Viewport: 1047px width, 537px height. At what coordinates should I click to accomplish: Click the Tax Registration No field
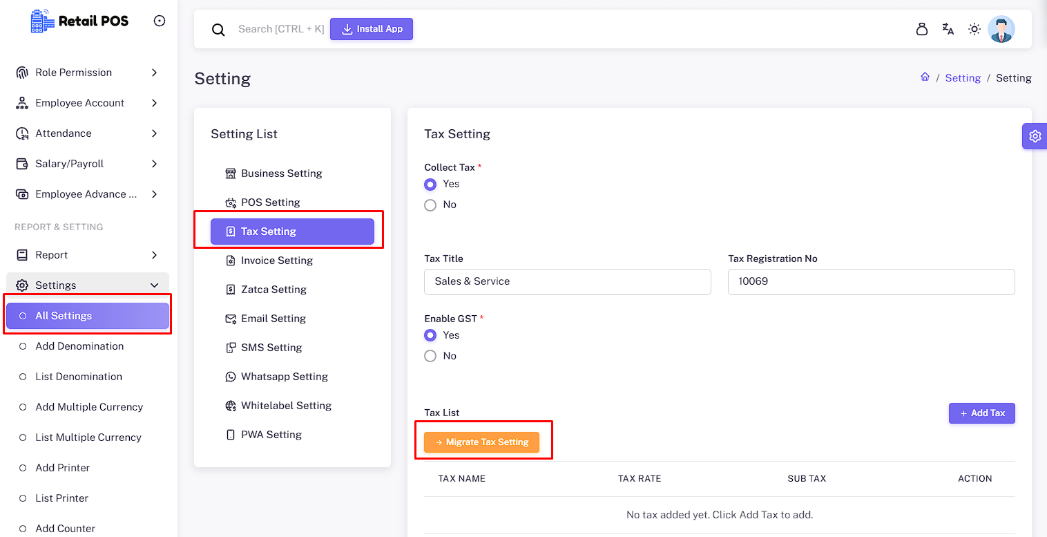pos(871,282)
